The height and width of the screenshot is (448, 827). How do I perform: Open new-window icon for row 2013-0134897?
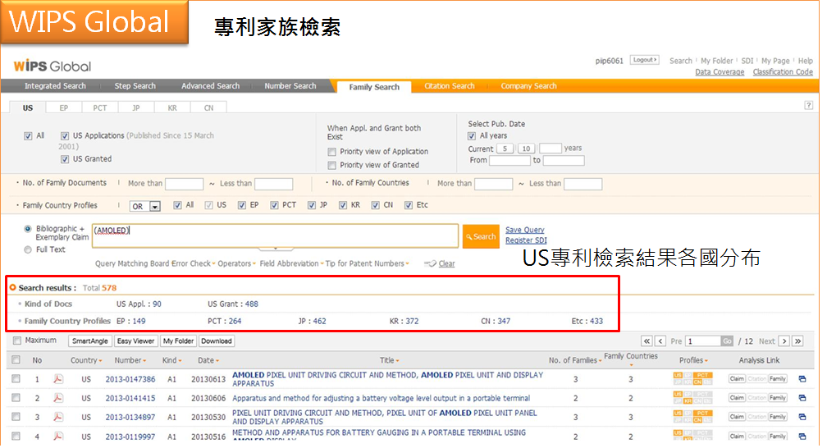pyautogui.click(x=802, y=417)
